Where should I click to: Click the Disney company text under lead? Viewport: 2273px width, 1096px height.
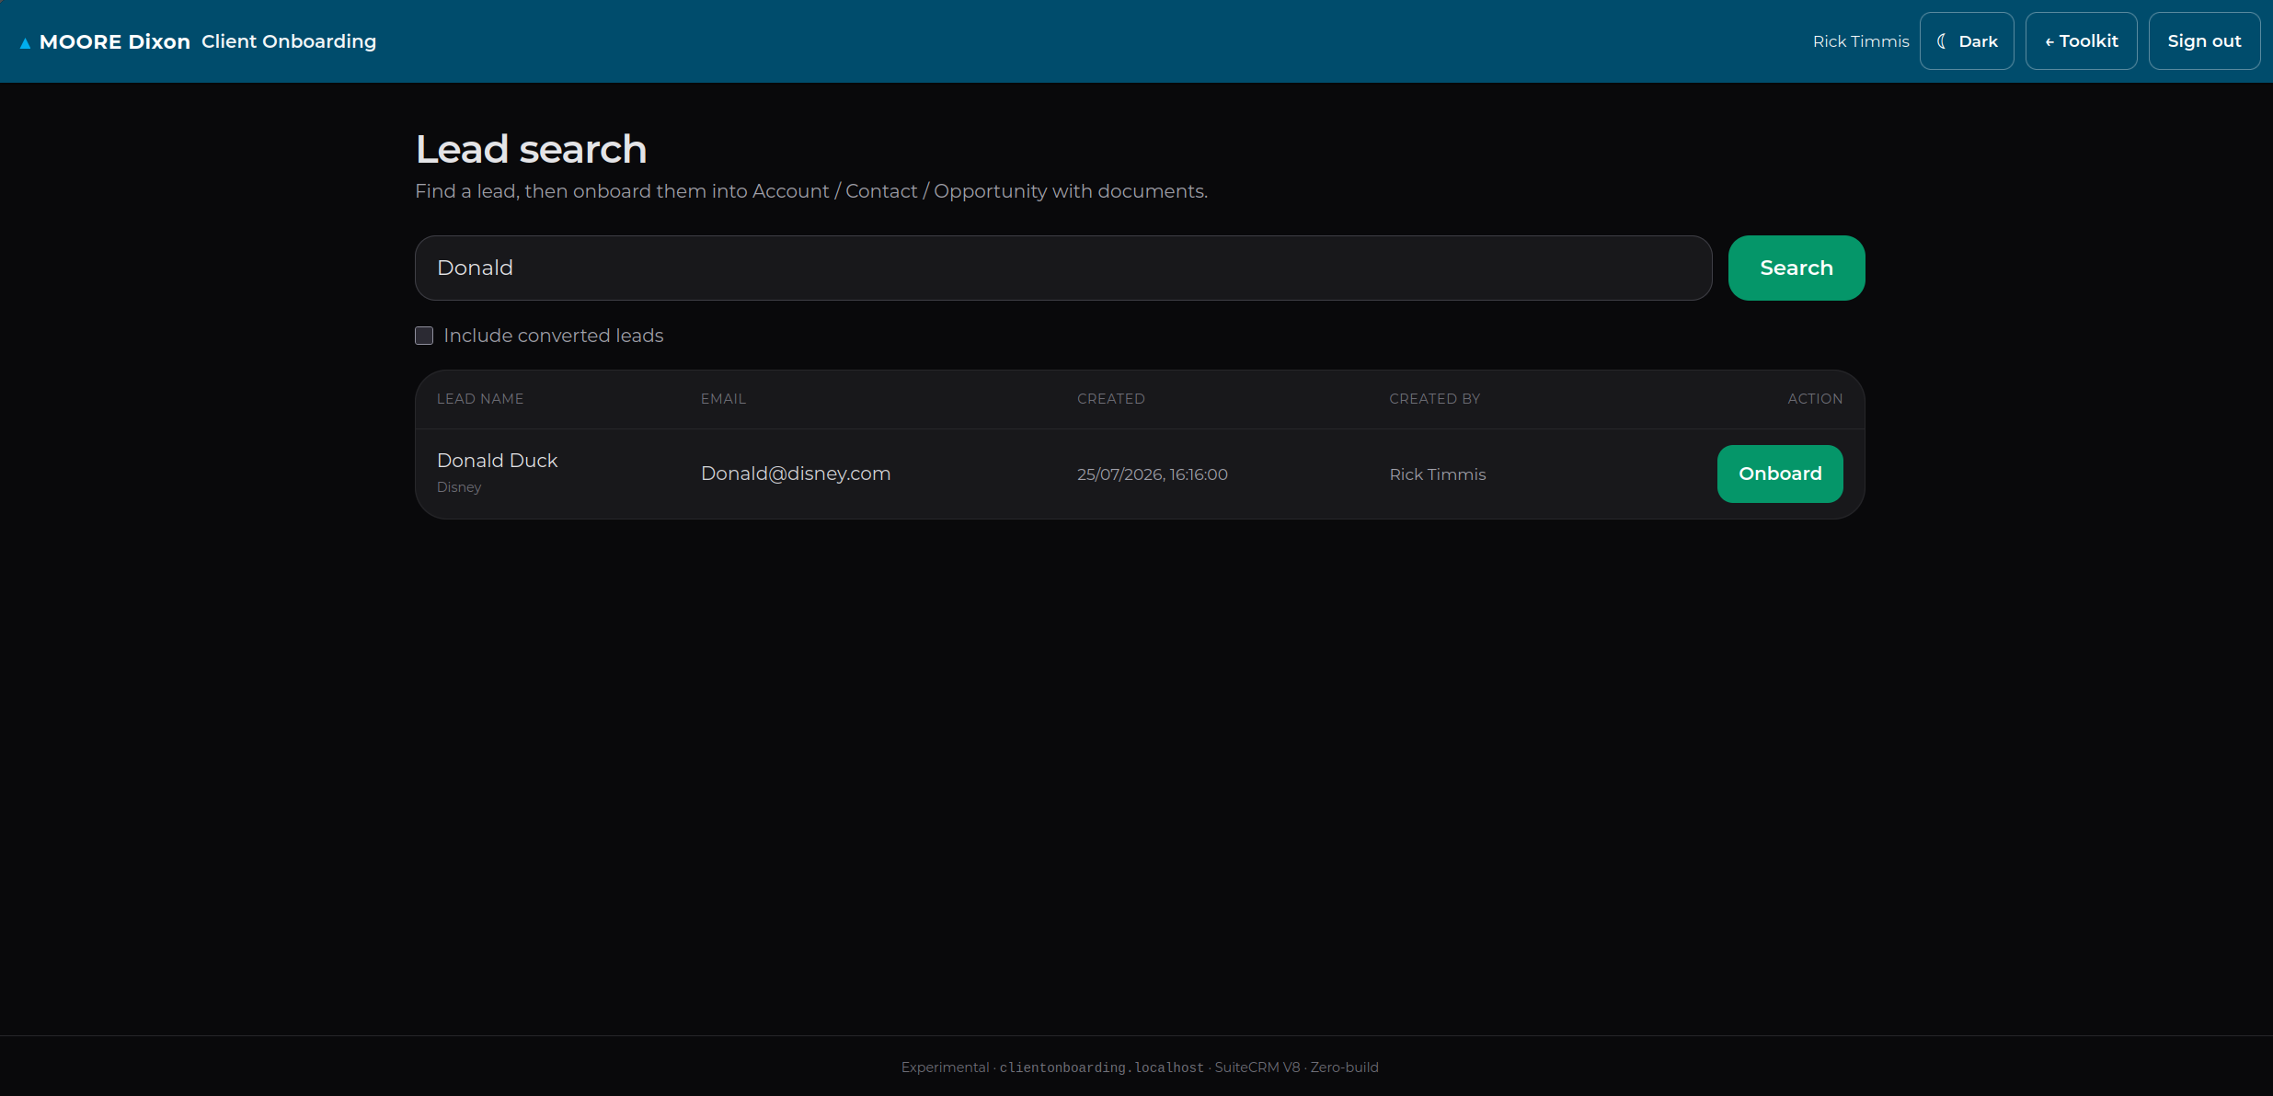coord(459,487)
